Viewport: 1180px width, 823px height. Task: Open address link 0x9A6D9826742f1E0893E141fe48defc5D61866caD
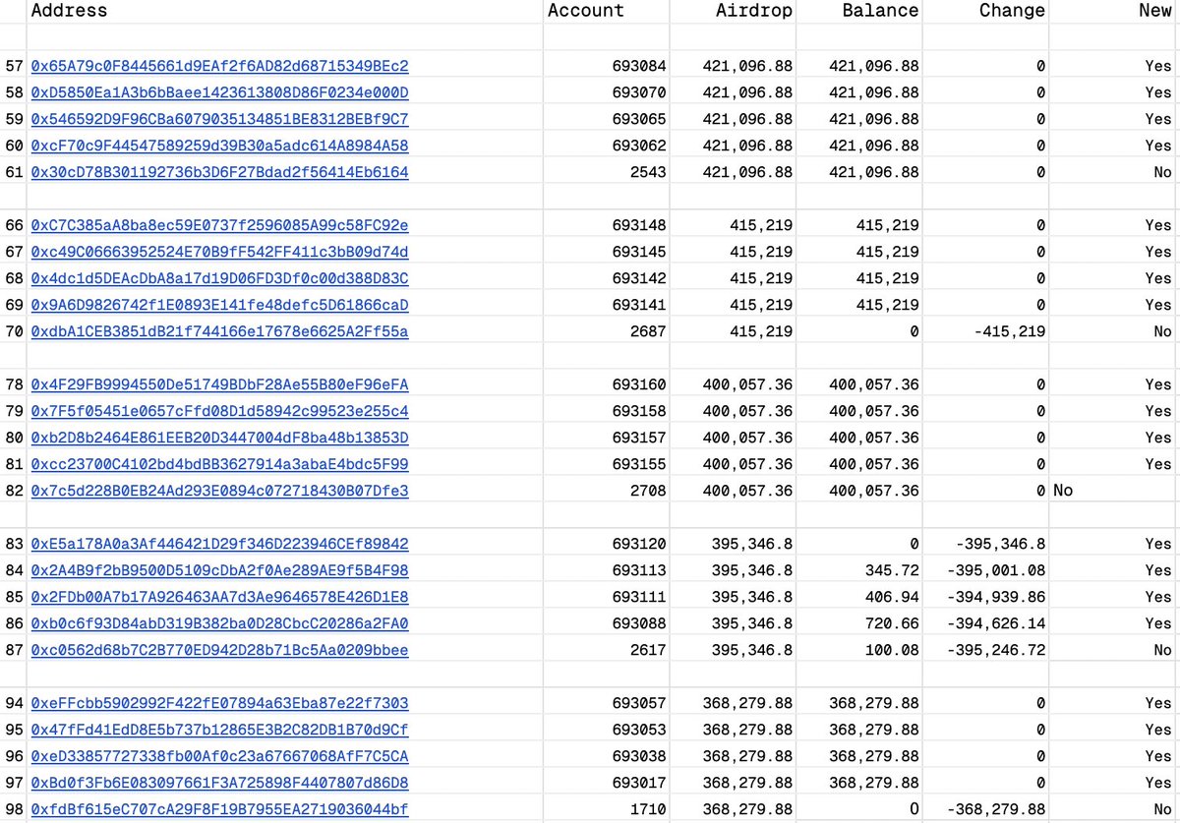pos(219,305)
